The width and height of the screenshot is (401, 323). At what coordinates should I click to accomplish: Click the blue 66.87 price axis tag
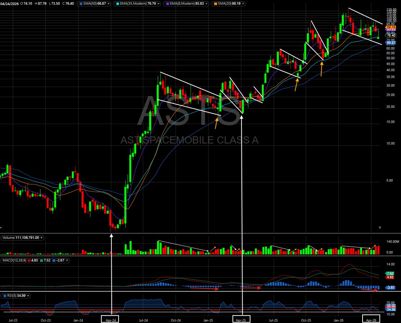coord(391,43)
